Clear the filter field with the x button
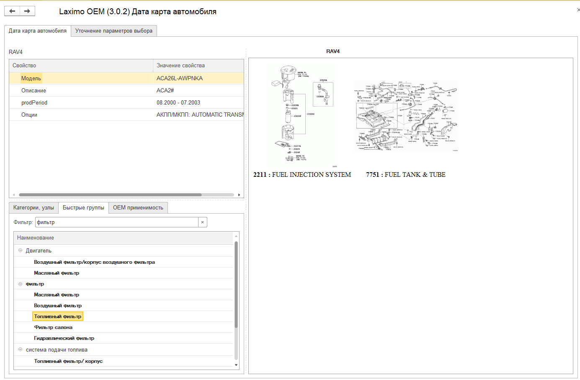Viewport: 580px width, 380px height. pos(203,222)
